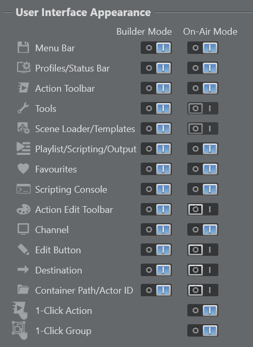The width and height of the screenshot is (253, 347).
Task: Click the Action Toolbar label
Action: click(65, 89)
